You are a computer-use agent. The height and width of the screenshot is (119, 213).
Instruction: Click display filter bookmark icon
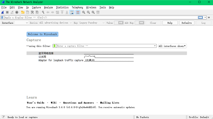(2, 18)
